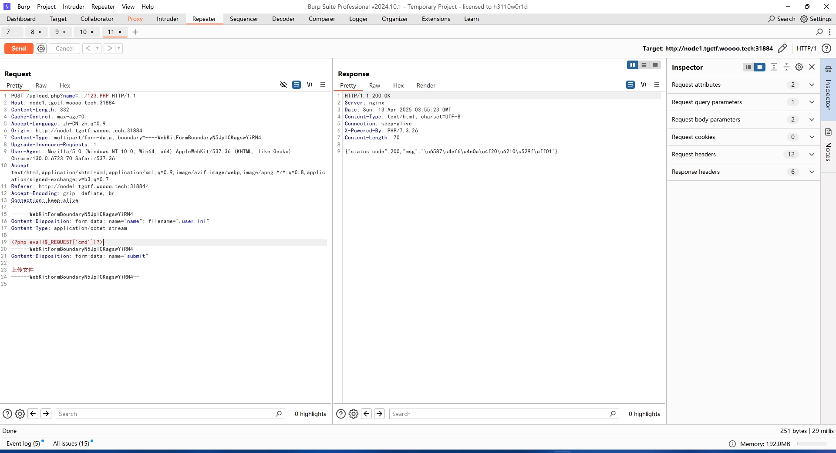
Task: Add a new Repeater tab with plus icon
Action: (135, 32)
